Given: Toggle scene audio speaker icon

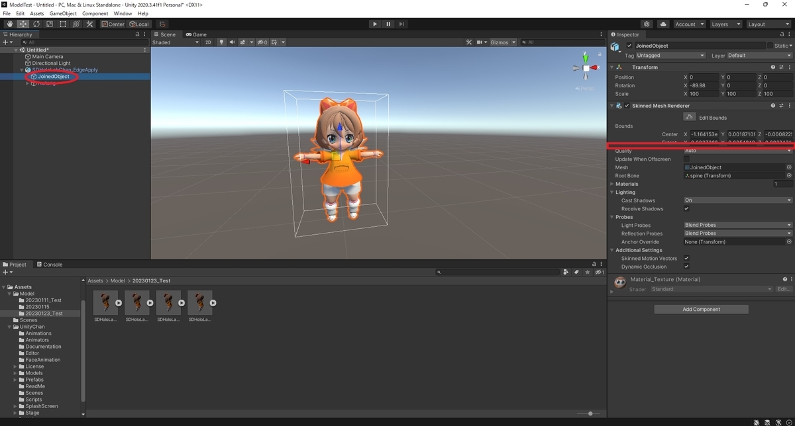Looking at the screenshot, I should coord(232,42).
